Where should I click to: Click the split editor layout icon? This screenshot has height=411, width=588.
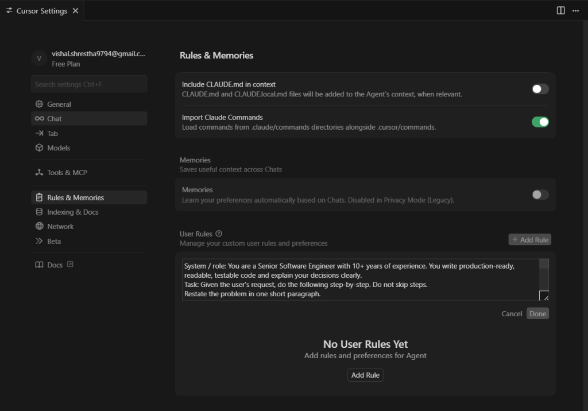point(561,10)
